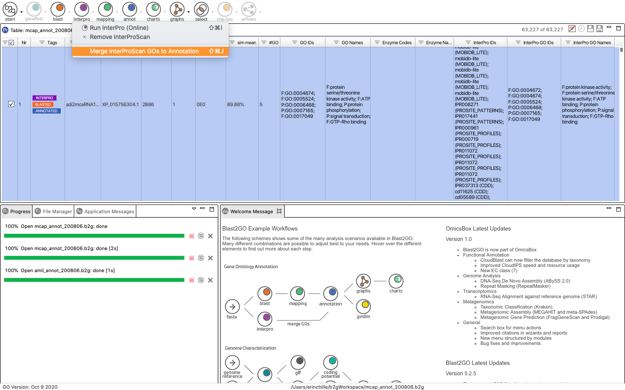Open the select tool icon

point(201,9)
